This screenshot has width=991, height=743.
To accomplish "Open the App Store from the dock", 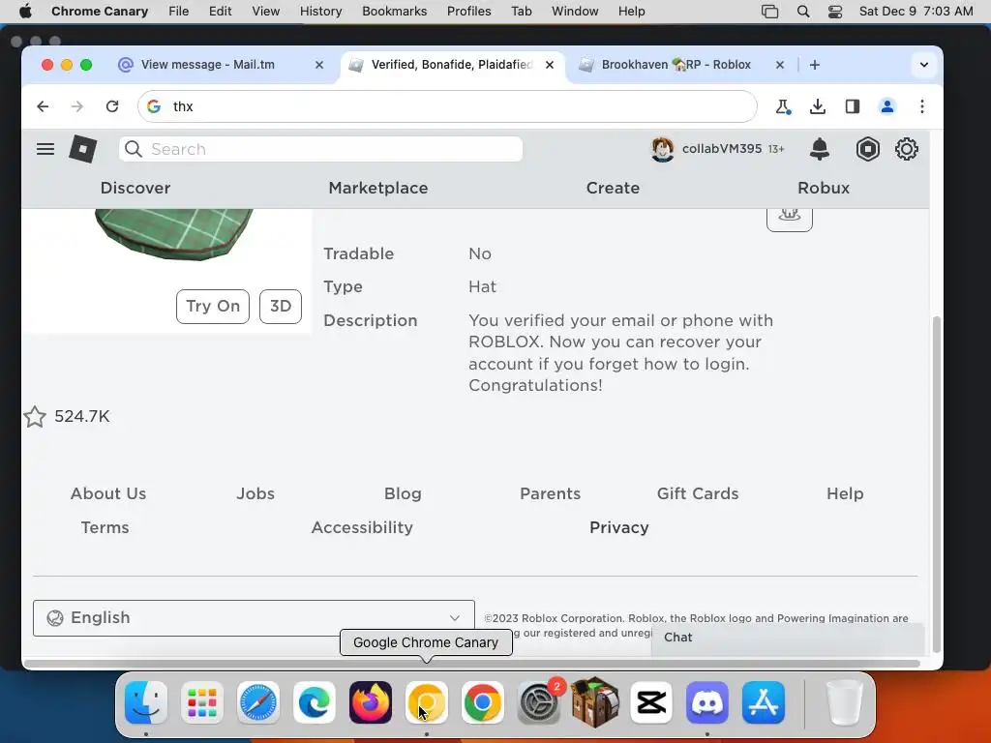I will point(764,702).
